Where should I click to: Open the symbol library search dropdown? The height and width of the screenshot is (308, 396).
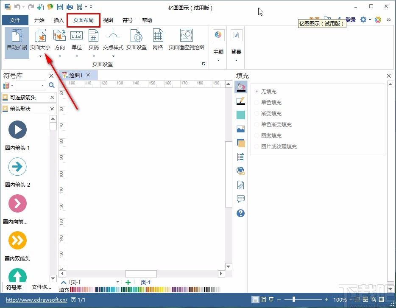(42, 85)
